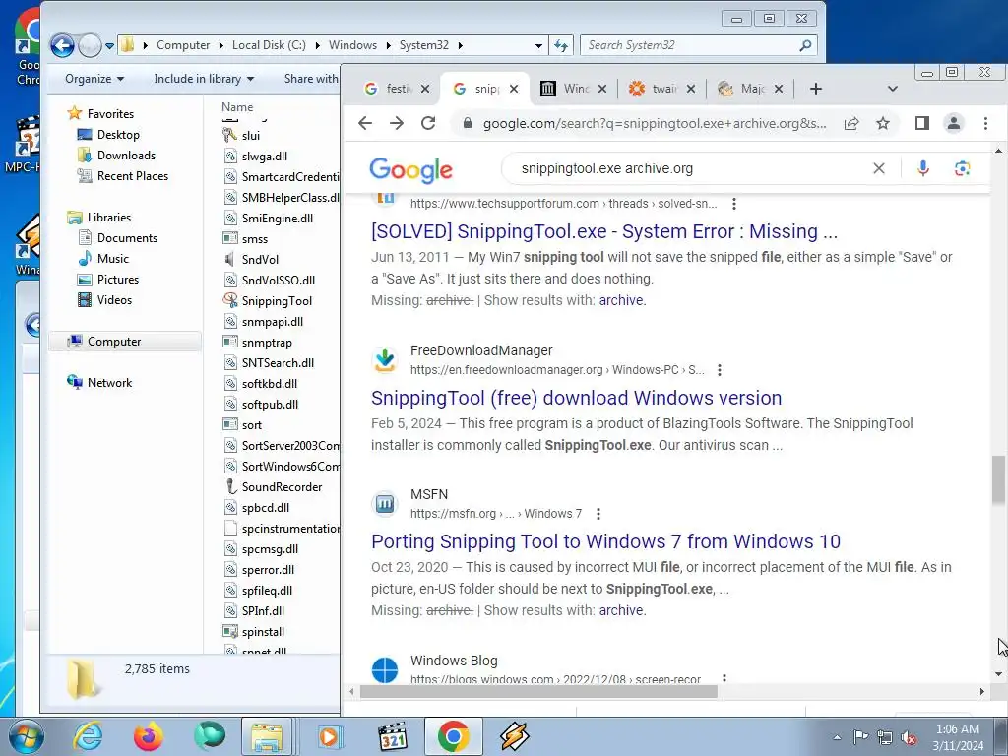Open Windows Start menu

click(27, 736)
